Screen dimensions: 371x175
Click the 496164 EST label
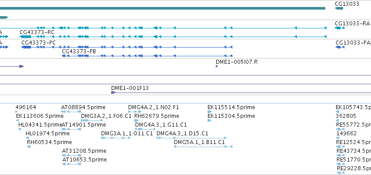click(x=26, y=107)
